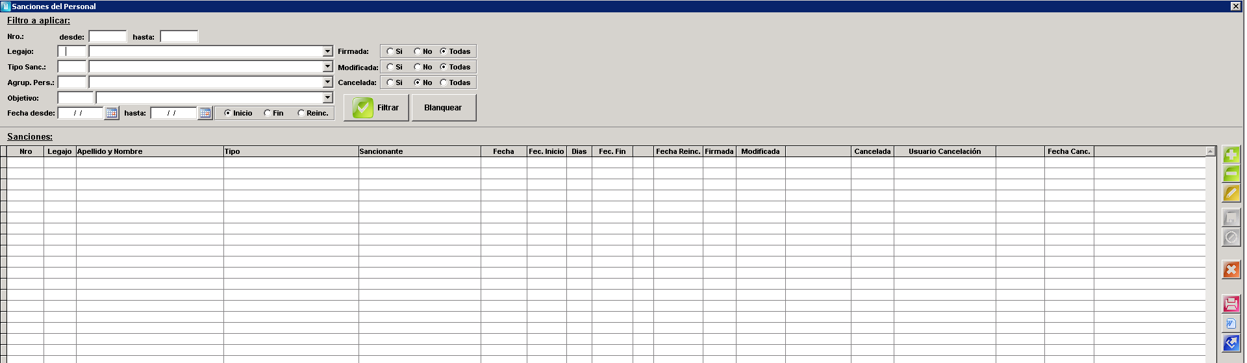The height and width of the screenshot is (363, 1247).
Task: Click the green minus remove sanction icon
Action: (x=1231, y=173)
